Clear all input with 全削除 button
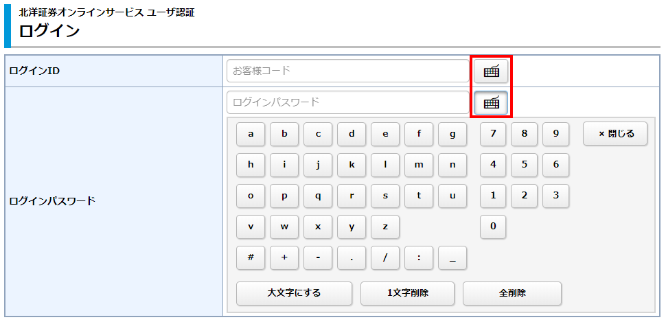This screenshot has height=322, width=666. point(512,293)
